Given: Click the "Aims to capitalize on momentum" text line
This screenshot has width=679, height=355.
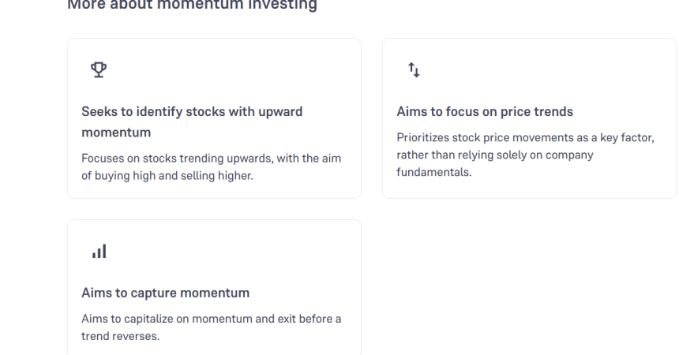Looking at the screenshot, I should (211, 318).
